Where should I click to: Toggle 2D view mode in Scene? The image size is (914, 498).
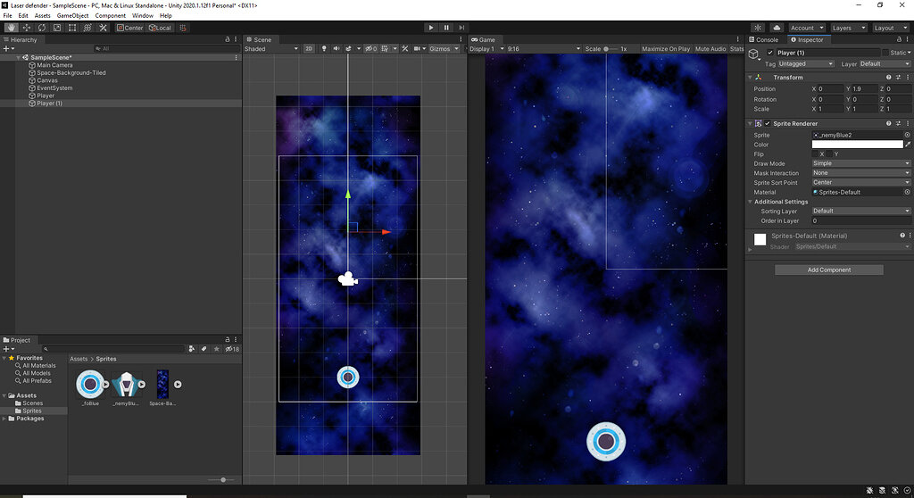[309, 49]
